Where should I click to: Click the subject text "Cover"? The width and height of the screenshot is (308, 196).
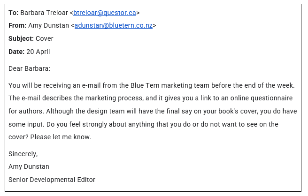coord(45,38)
